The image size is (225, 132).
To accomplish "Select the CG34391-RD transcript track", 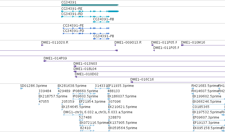I will click(85, 17).
